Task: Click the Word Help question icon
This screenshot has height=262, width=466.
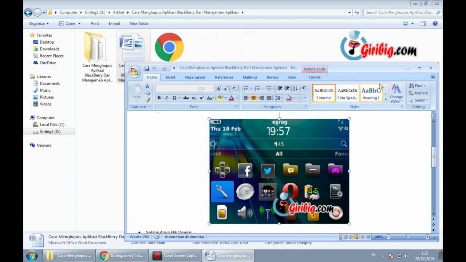Action: click(x=433, y=77)
